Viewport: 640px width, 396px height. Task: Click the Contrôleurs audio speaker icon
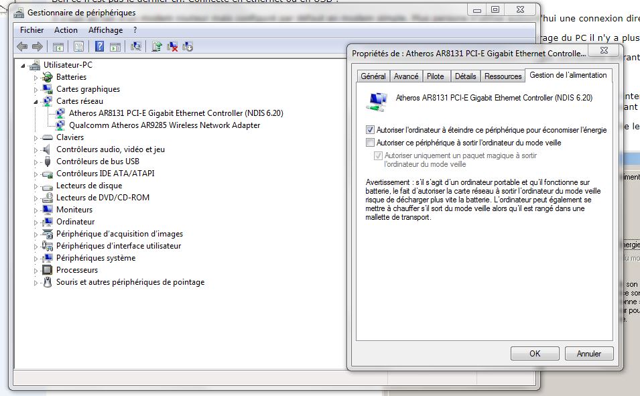[47, 149]
